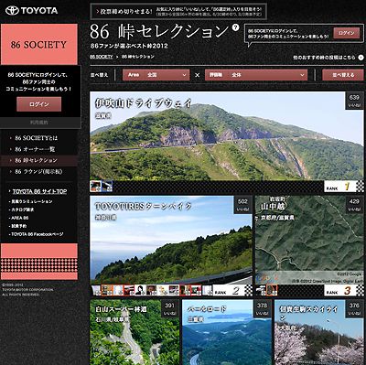The width and height of the screenshot is (366, 365).
Task: Select 86 ラウンジ(掲示板) menu item
Action: pyautogui.click(x=38, y=172)
